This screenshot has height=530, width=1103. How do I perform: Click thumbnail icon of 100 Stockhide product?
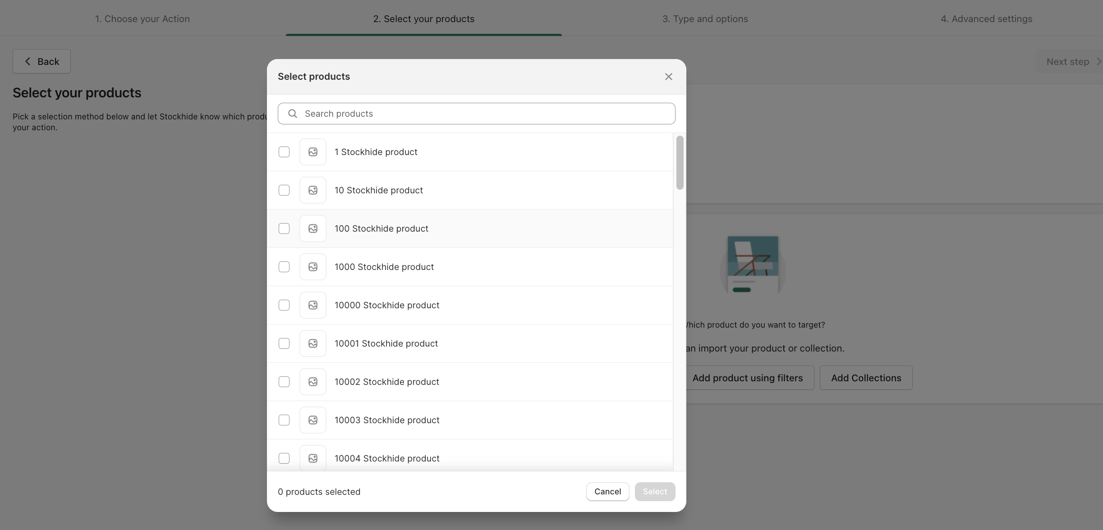coord(313,228)
